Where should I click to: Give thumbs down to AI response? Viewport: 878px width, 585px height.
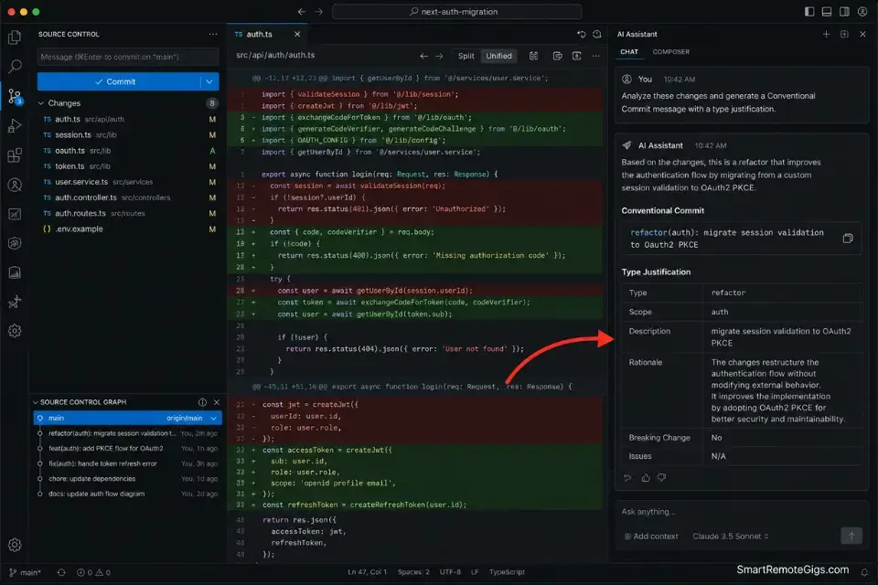tap(662, 477)
